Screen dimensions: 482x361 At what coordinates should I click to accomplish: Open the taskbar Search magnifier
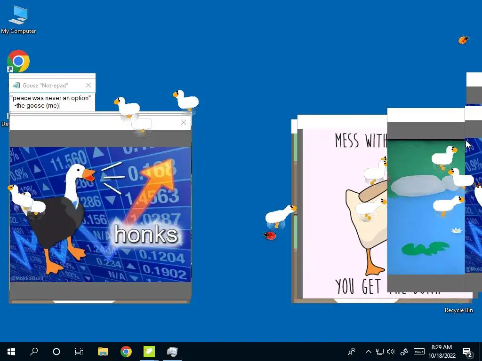click(34, 352)
